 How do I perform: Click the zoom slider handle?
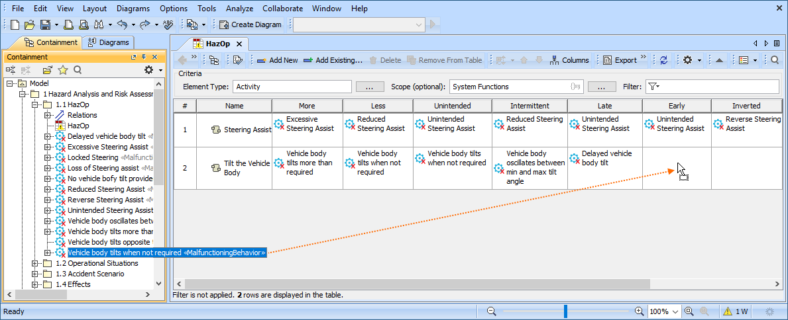pyautogui.click(x=565, y=311)
